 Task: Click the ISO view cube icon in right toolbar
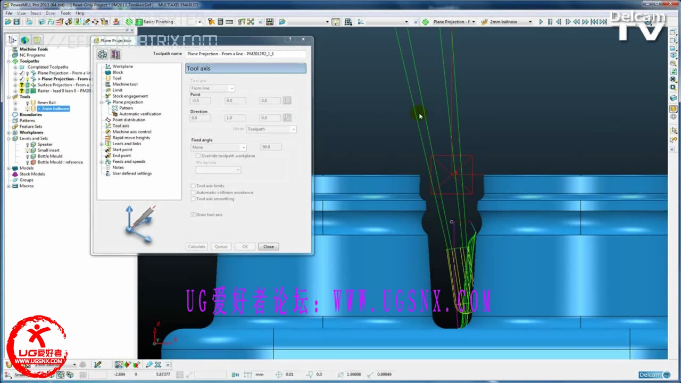[x=673, y=55]
